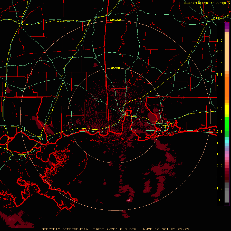The image size is (231, 231).
Task: Click the [PHAS] label above the color scale
Action: (x=217, y=18)
